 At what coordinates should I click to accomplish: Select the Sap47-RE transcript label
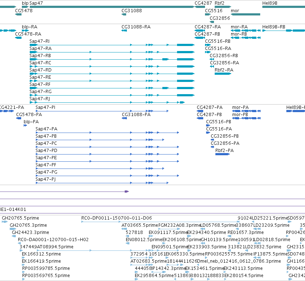click(x=40, y=77)
